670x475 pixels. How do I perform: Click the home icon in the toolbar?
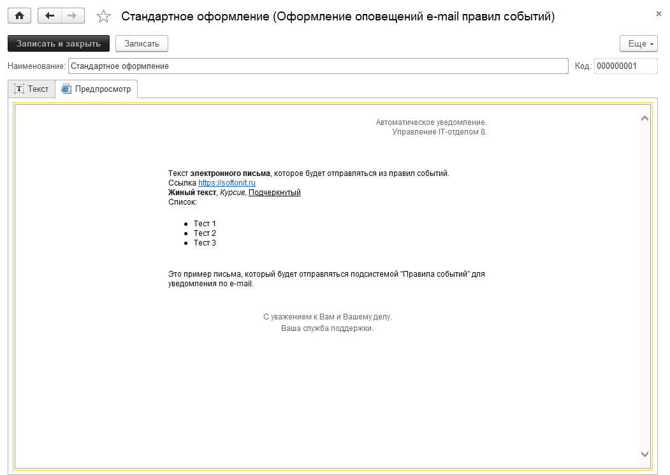coord(18,15)
